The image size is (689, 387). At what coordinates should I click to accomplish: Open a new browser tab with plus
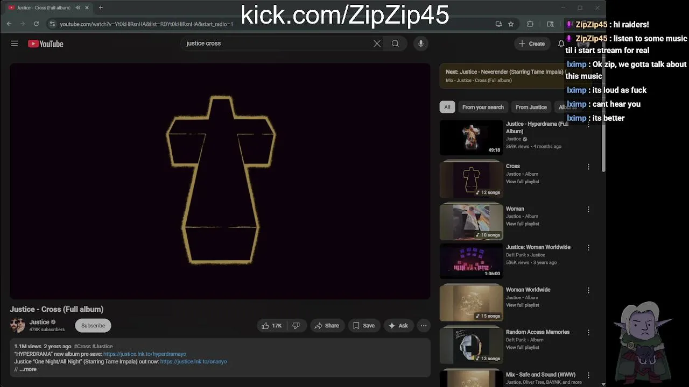coord(101,8)
